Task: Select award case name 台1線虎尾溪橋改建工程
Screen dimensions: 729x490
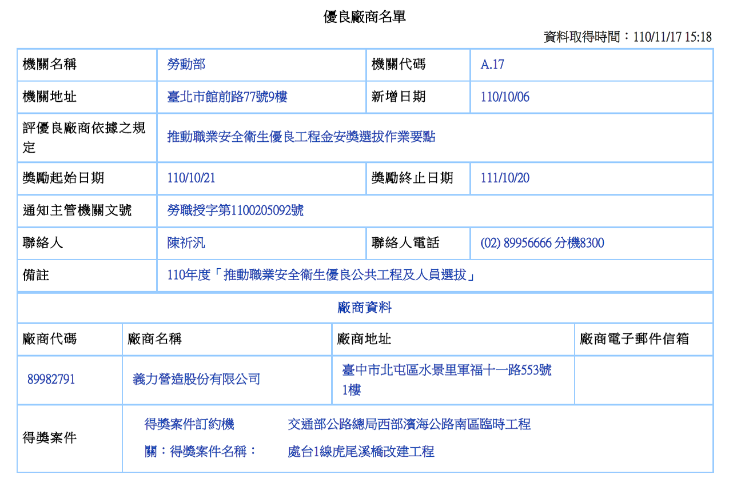Action: click(368, 452)
